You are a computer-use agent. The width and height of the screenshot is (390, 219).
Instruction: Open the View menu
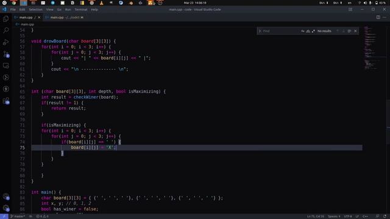point(50,10)
